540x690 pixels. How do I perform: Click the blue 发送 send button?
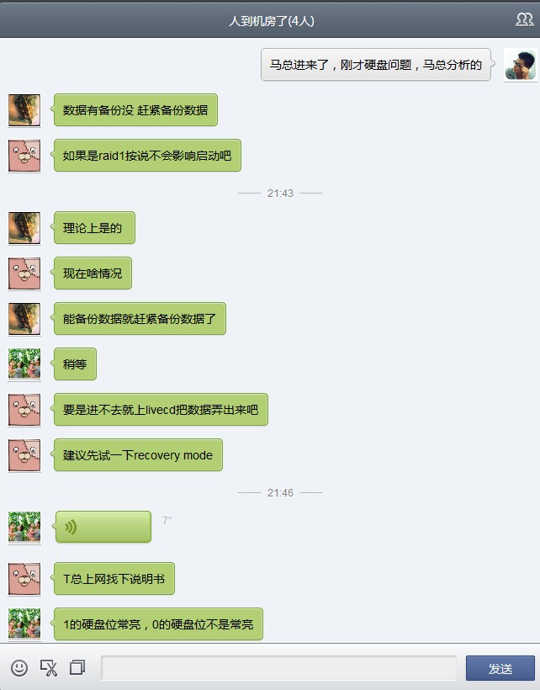coord(500,668)
